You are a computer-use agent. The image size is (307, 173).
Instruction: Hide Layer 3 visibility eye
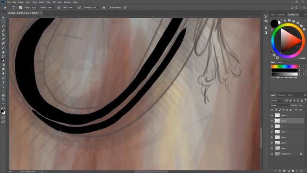272,137
